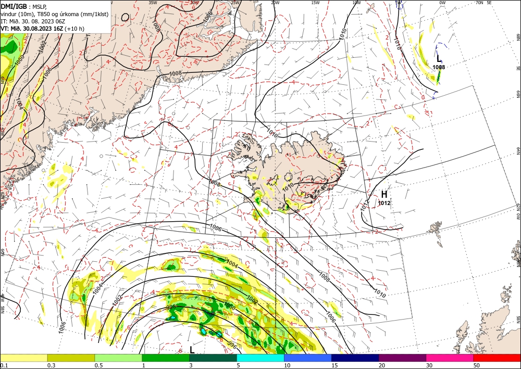This screenshot has height=369, width=521.
Task: Click the "1012" value under the H
Action: coord(384,203)
